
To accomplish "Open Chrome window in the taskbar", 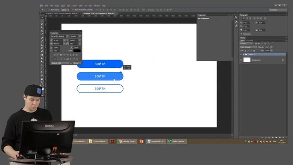I will (127, 141).
